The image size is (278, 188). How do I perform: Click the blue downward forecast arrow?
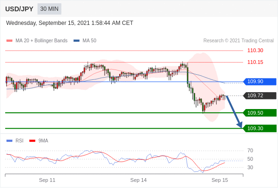pos(234,111)
